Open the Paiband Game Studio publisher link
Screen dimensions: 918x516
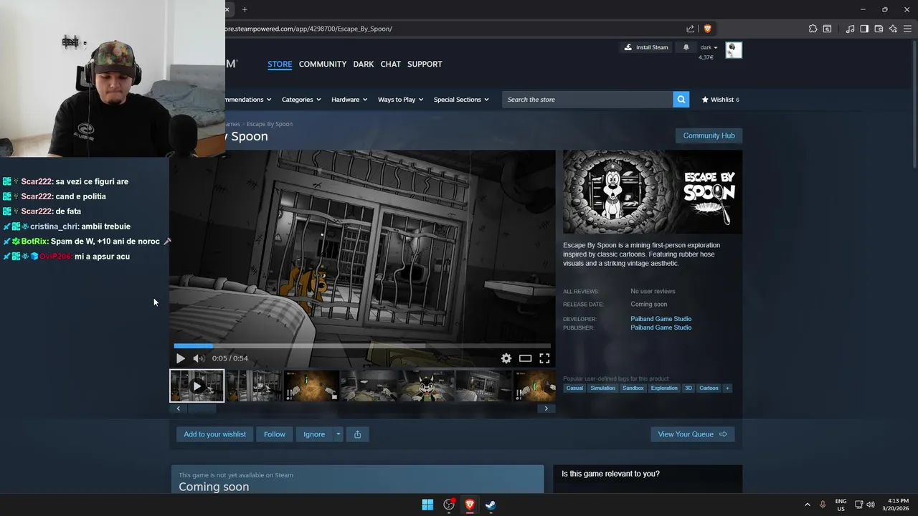click(661, 328)
